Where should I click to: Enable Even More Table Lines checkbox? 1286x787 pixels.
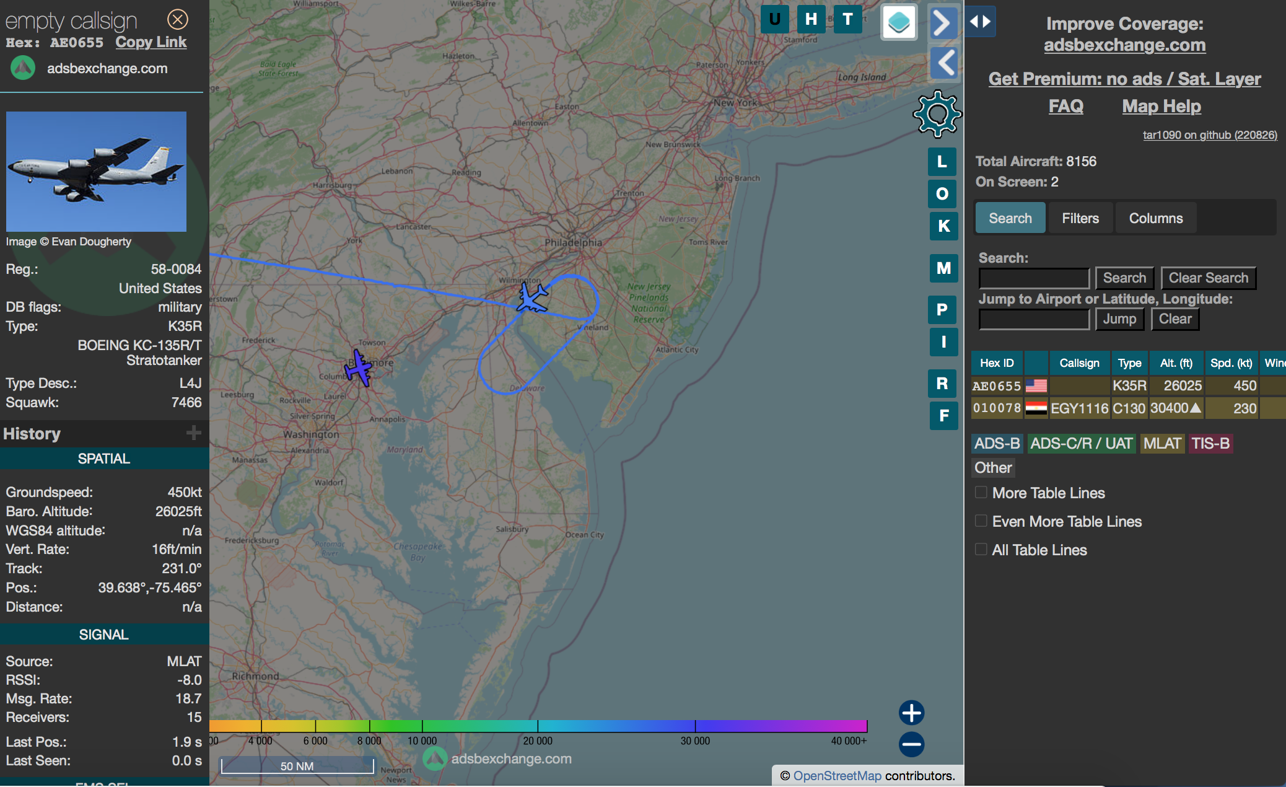pos(981,521)
